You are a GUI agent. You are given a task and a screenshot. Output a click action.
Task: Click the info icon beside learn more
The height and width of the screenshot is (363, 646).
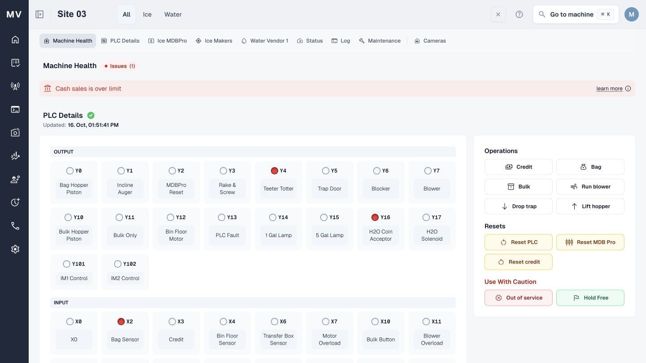coord(628,89)
